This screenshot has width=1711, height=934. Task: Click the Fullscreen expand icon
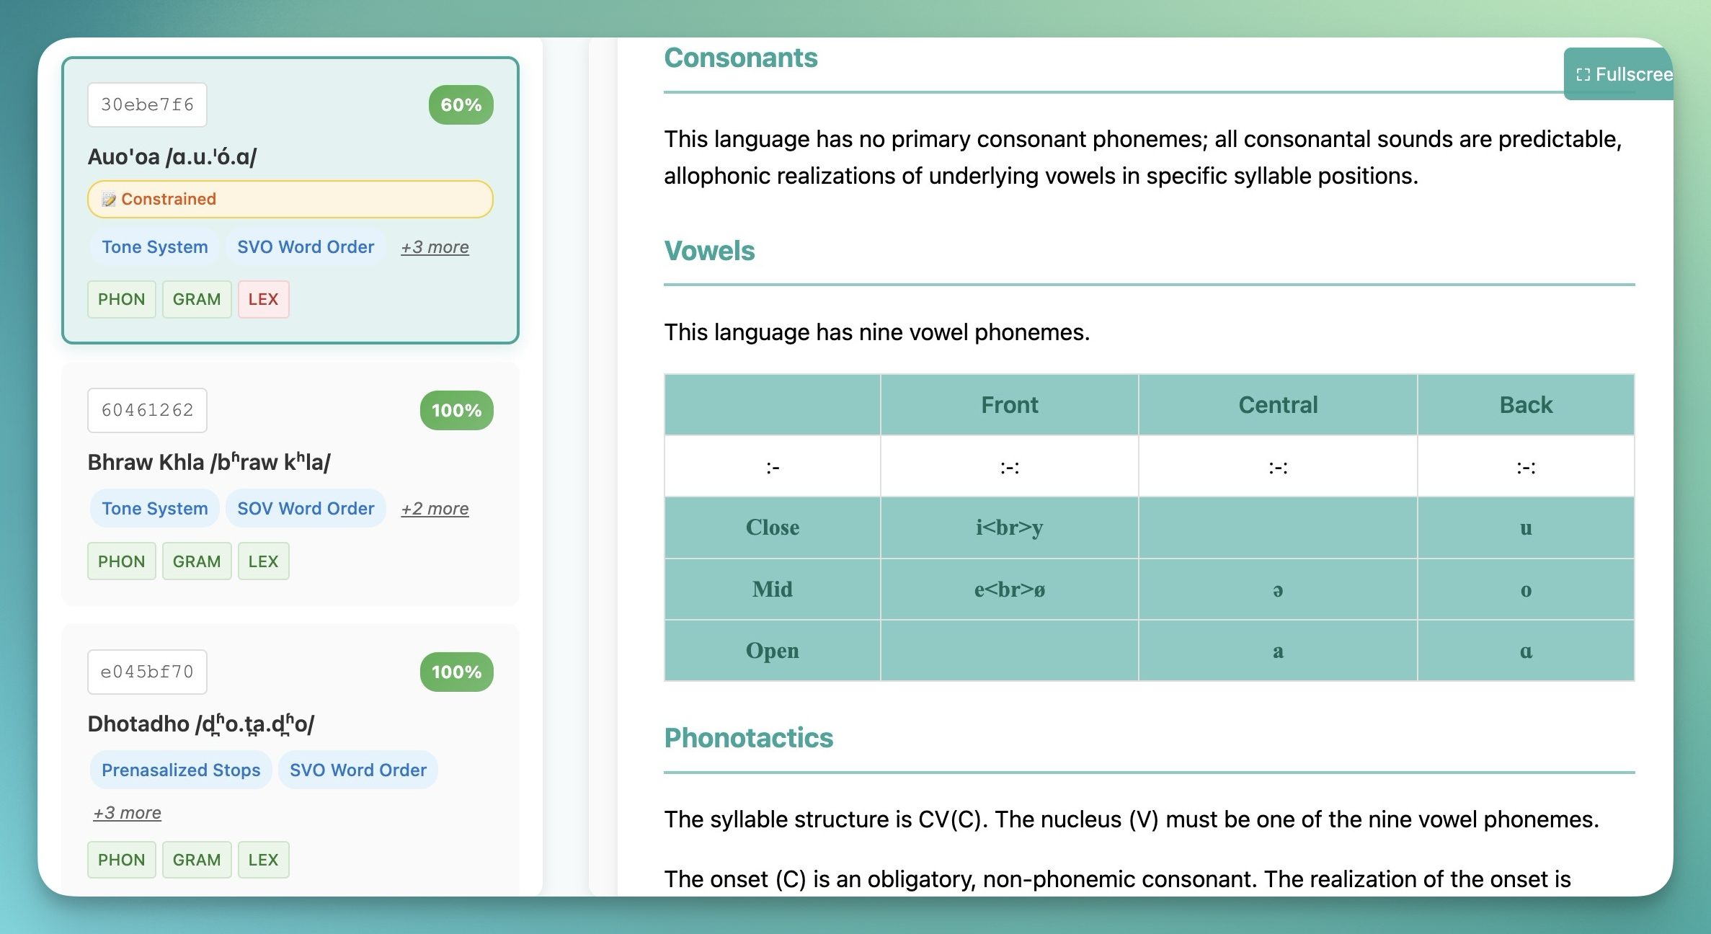tap(1583, 75)
